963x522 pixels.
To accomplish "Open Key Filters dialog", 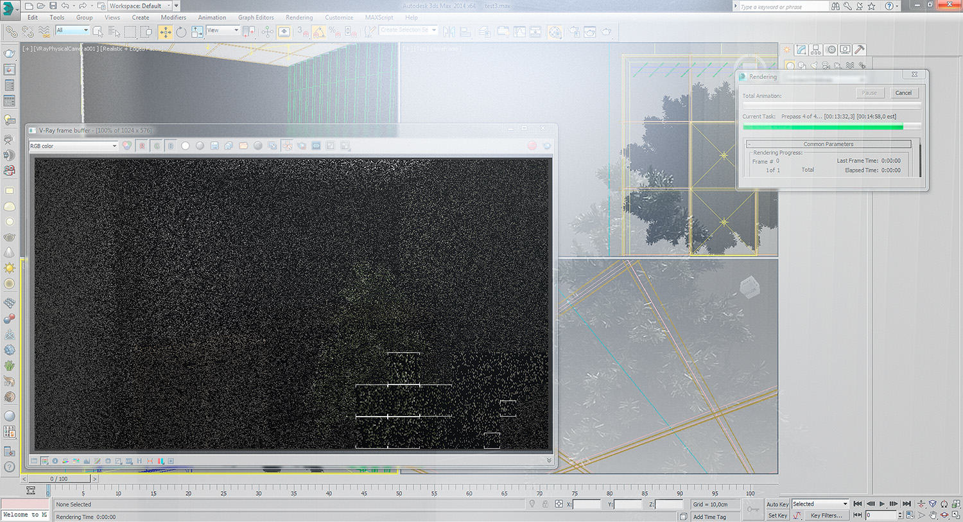I will click(x=826, y=516).
